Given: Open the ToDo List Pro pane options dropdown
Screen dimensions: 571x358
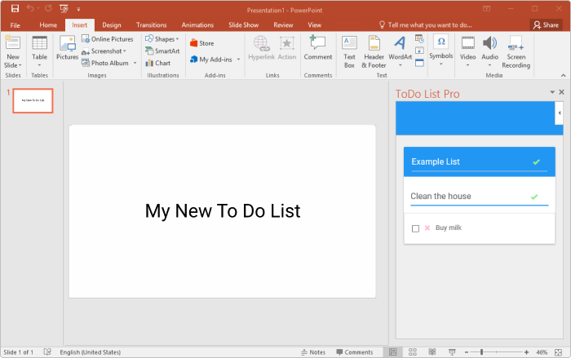Looking at the screenshot, I should tap(552, 92).
